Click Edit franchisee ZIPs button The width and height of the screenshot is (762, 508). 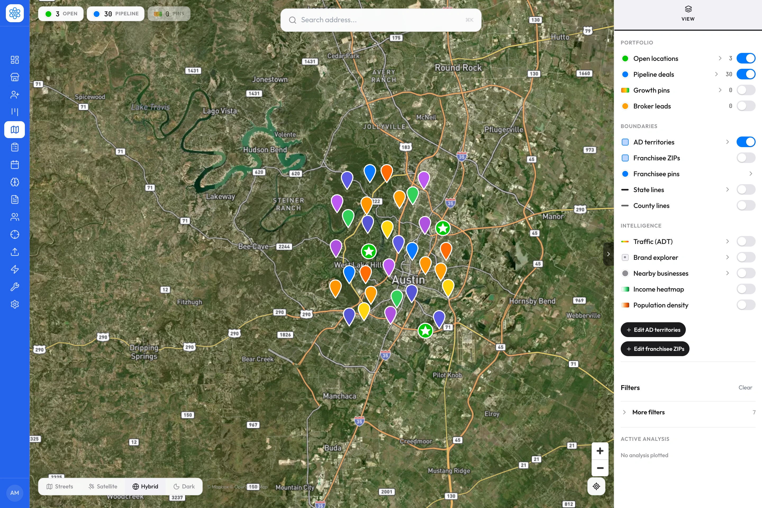(x=655, y=349)
